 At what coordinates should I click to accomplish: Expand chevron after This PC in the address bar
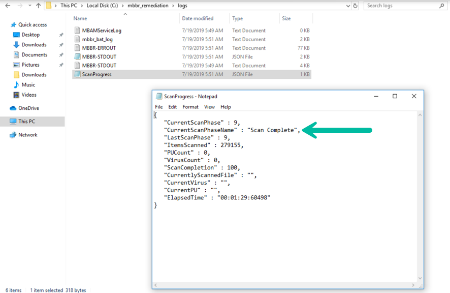point(82,6)
